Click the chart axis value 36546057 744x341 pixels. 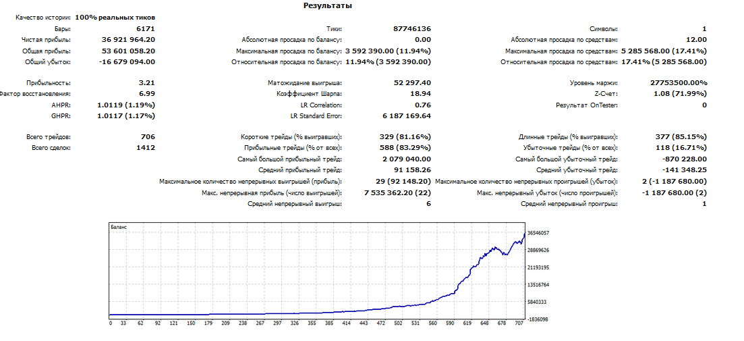(x=538, y=233)
